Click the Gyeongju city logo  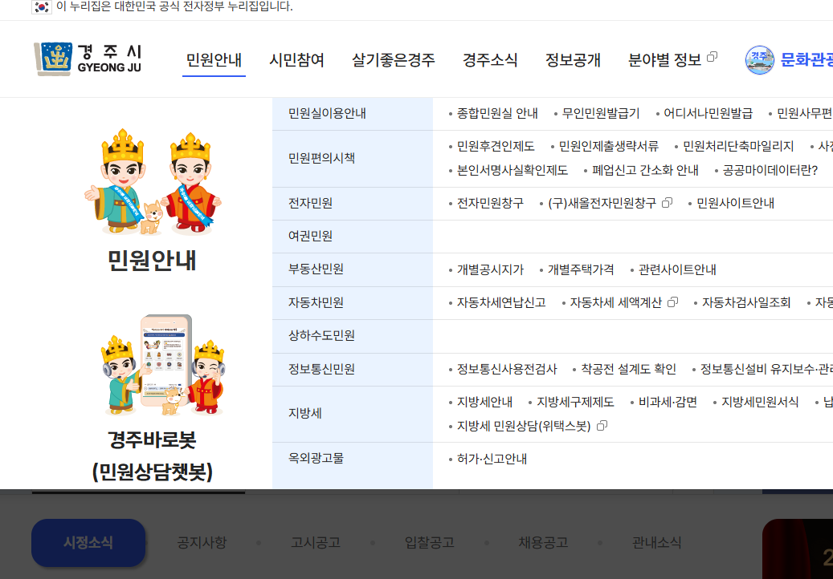coord(88,58)
